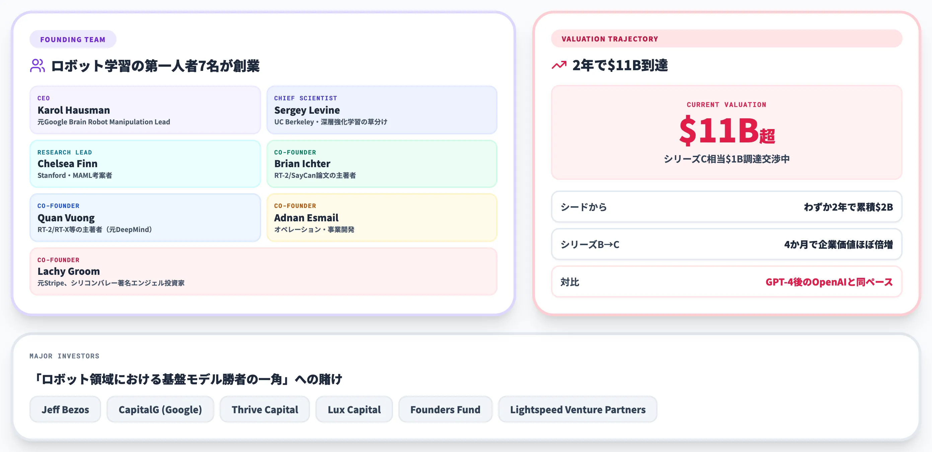
Task: Click the GPT-4後のOpenAIと同ペース text
Action: 829,282
